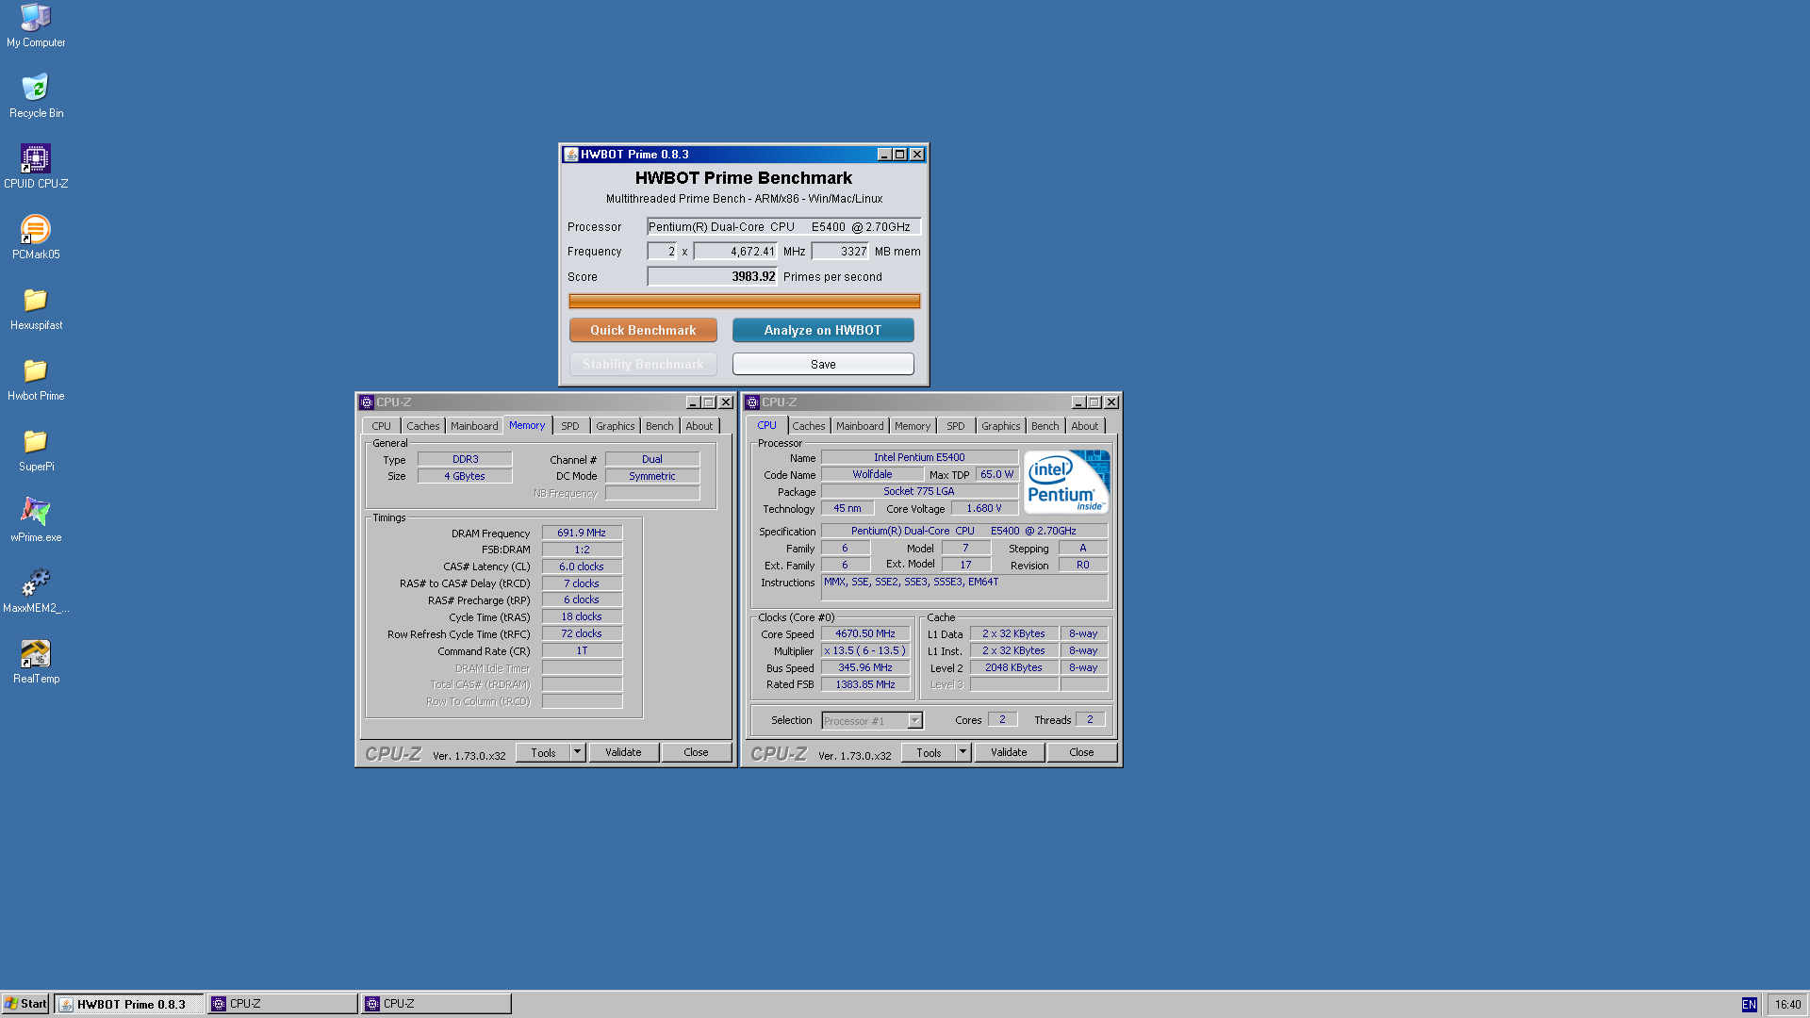Click the right CPU-Z window title icon
1810x1018 pixels.
click(752, 402)
